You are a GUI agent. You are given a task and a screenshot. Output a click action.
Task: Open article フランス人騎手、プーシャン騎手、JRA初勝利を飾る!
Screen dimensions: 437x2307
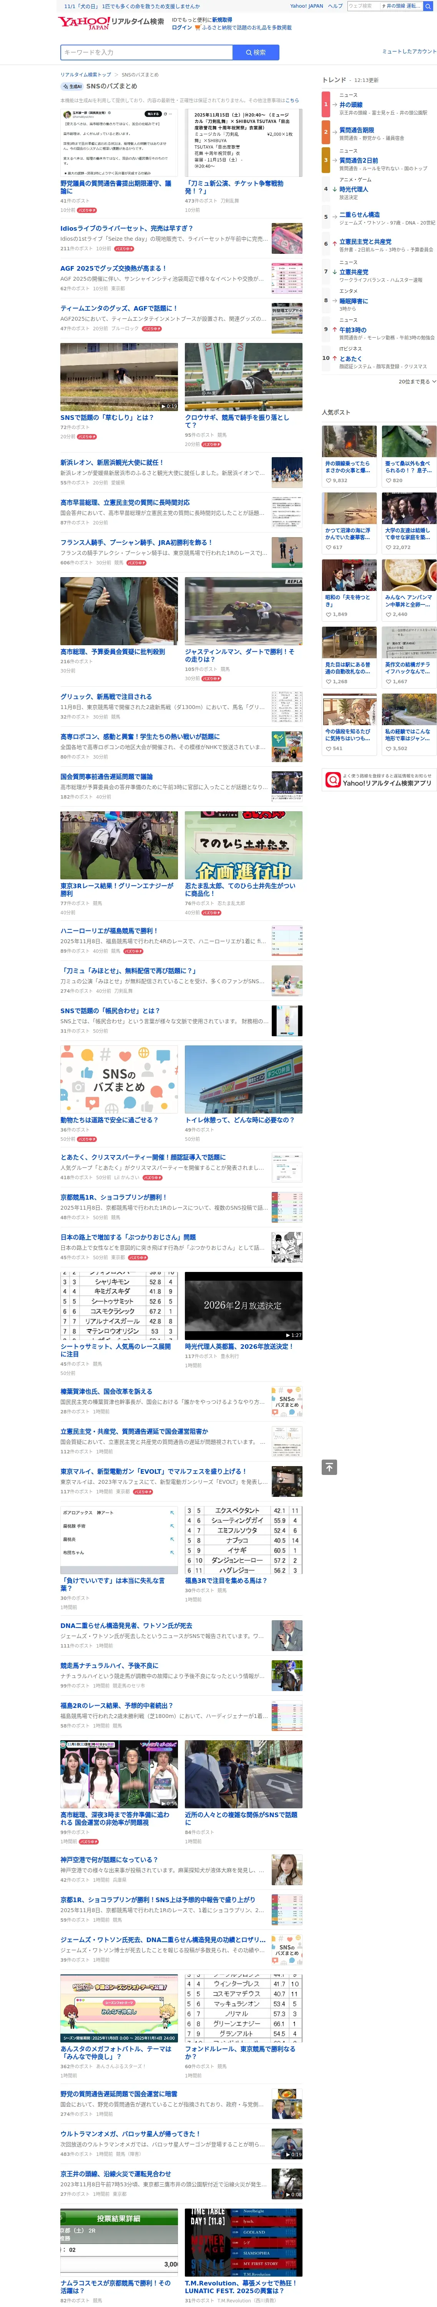click(136, 542)
